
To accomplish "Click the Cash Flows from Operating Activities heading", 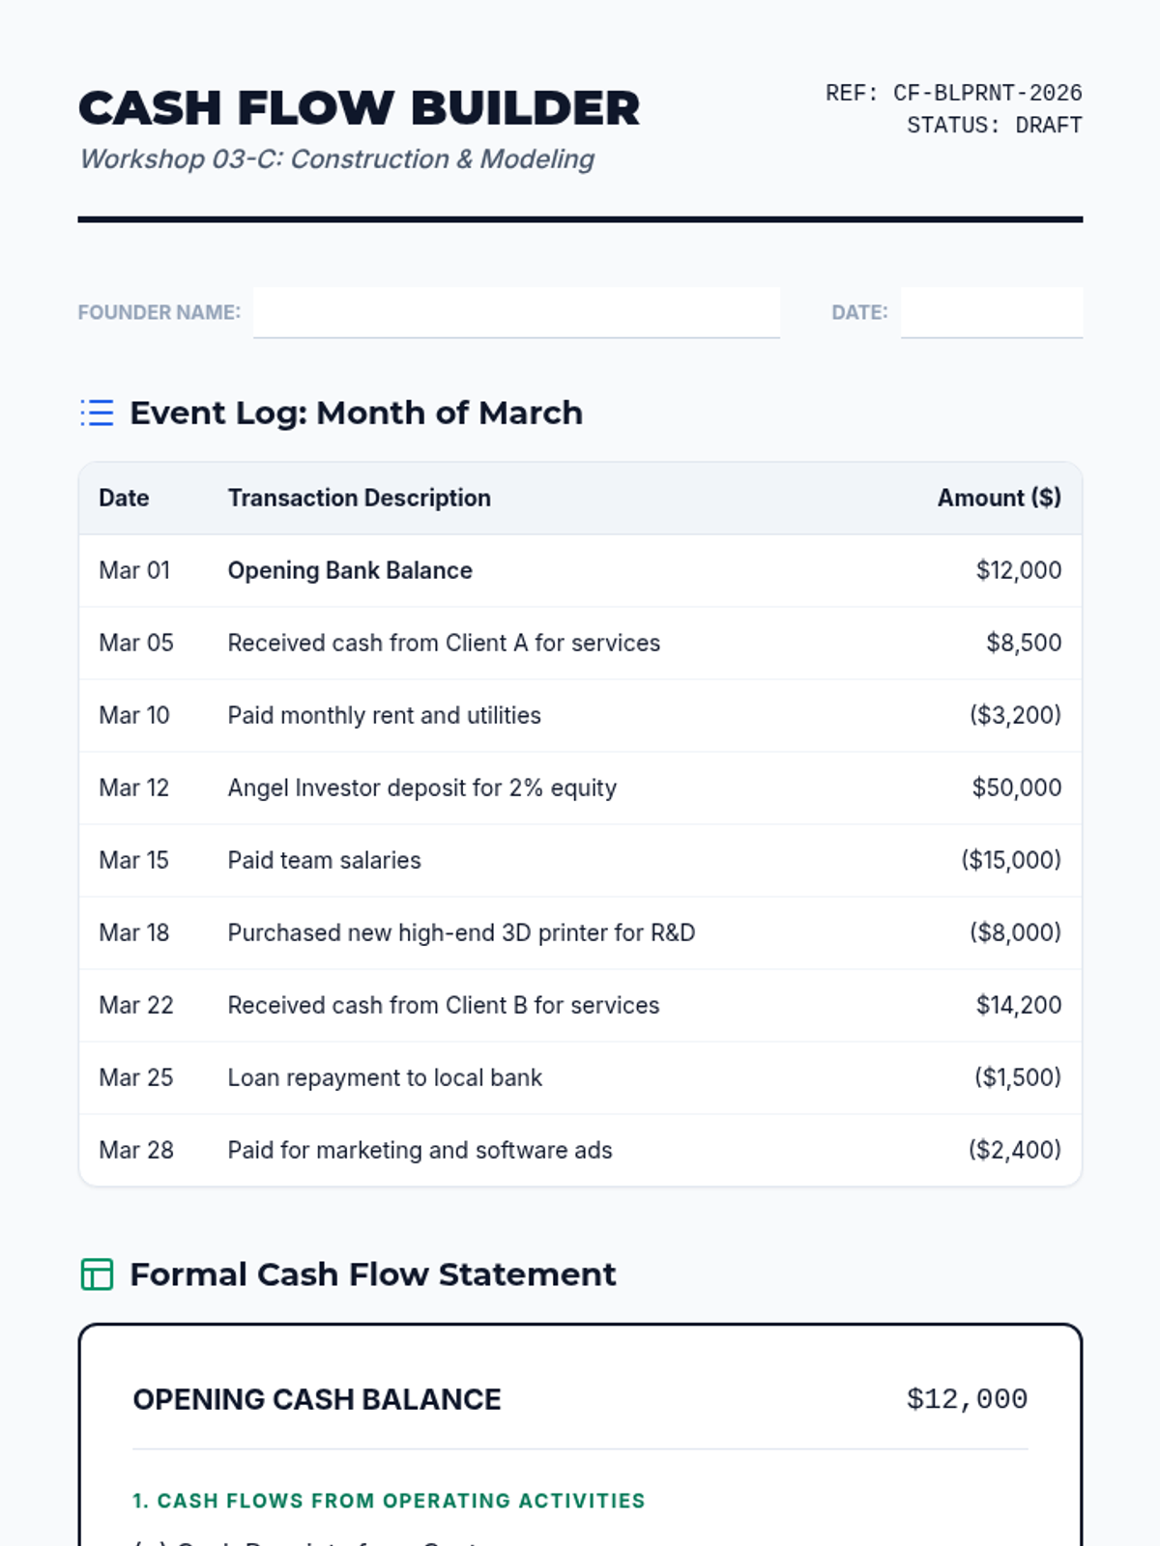I will pyautogui.click(x=389, y=1501).
